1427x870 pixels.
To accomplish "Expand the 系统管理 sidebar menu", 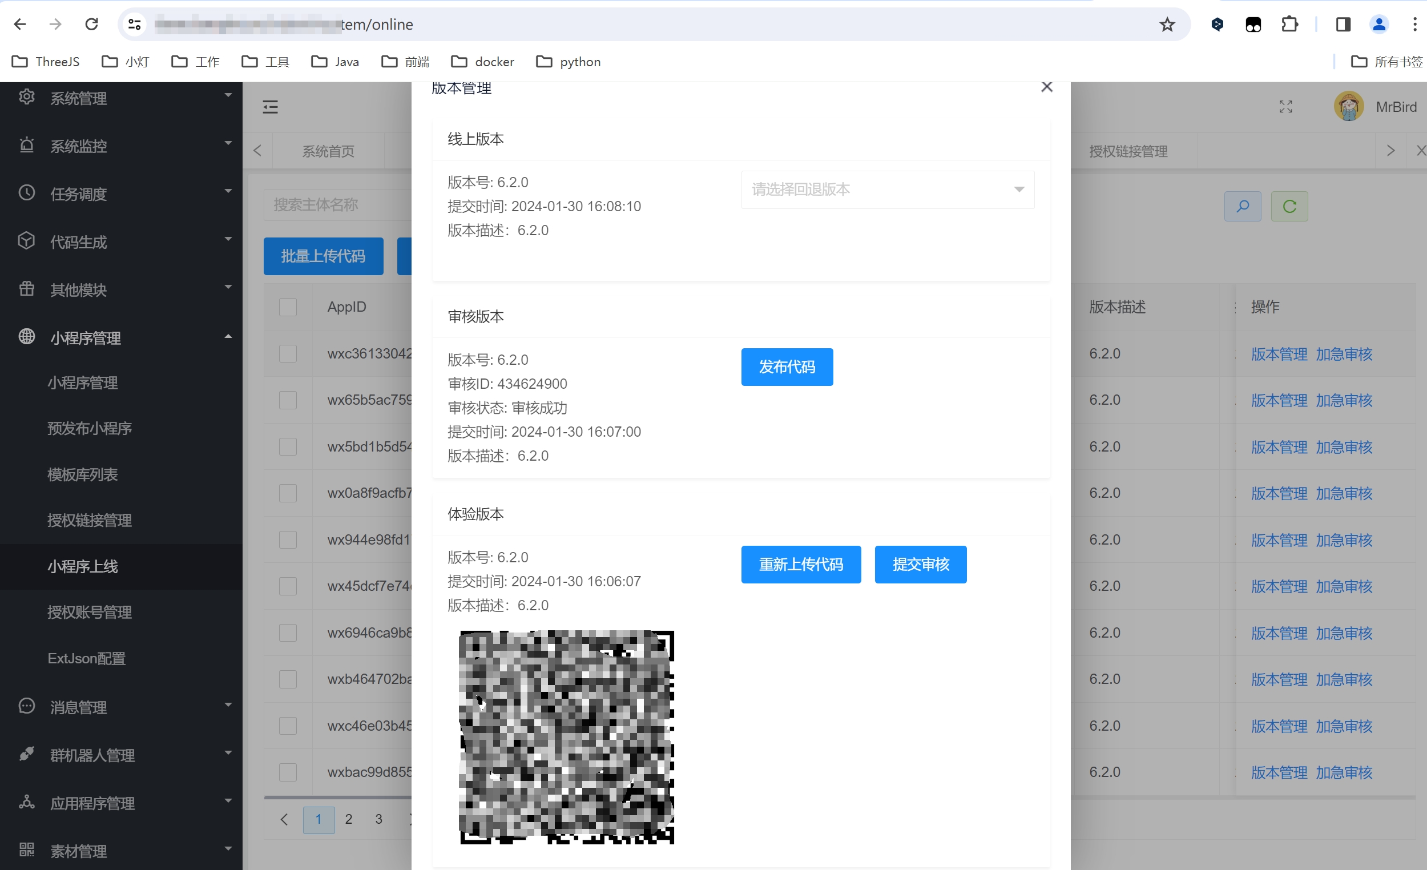I will coord(121,98).
